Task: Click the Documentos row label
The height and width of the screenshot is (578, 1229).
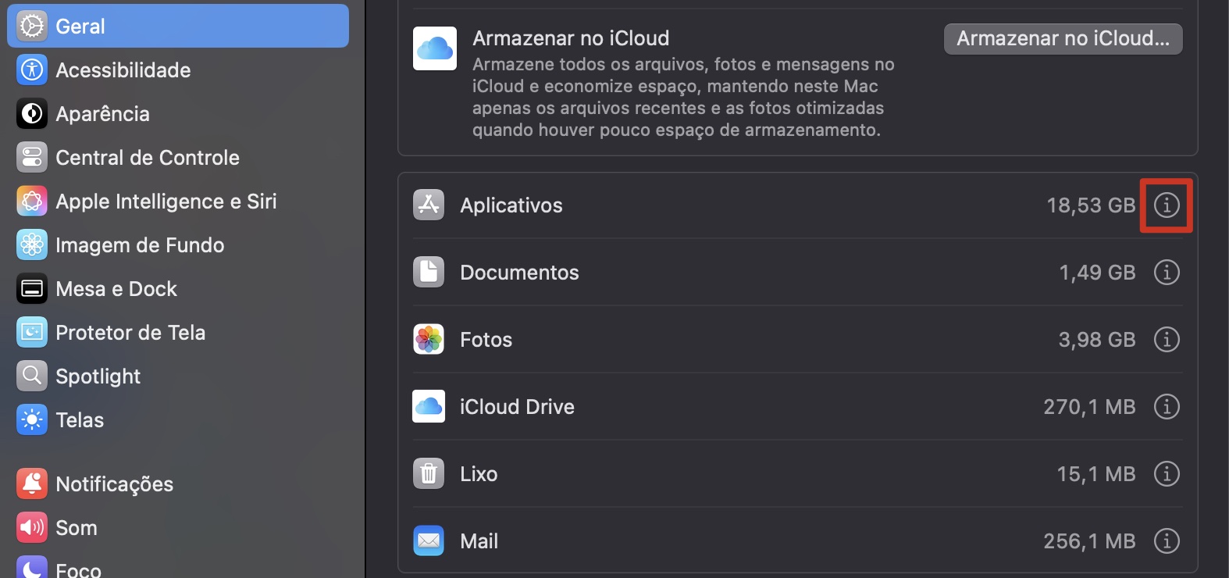Action: (519, 273)
